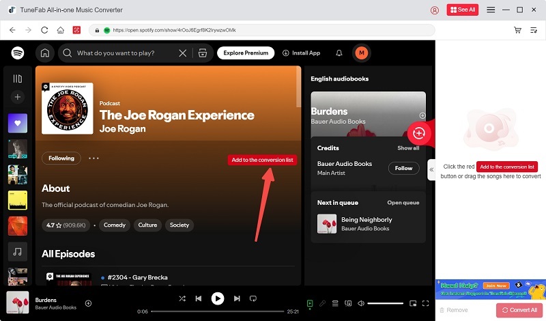This screenshot has width=546, height=321.
Task: Open the hamburger menu in title bar
Action: pos(491,10)
